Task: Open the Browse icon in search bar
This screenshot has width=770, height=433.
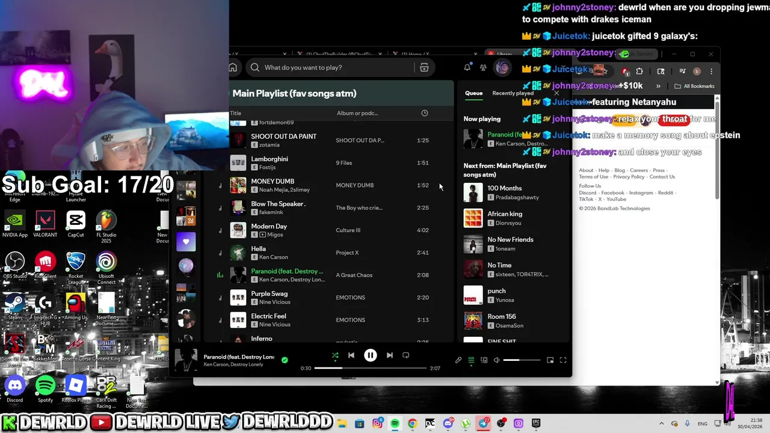Action: click(x=424, y=67)
